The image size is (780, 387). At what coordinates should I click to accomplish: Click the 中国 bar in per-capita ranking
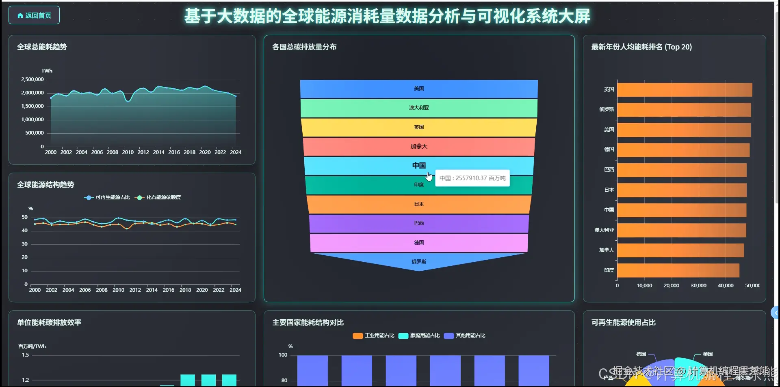pyautogui.click(x=682, y=210)
